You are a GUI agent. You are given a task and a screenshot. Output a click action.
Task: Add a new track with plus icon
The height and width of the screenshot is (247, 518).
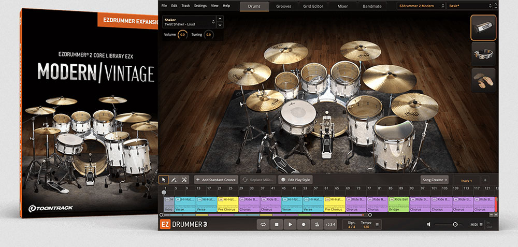(x=485, y=180)
